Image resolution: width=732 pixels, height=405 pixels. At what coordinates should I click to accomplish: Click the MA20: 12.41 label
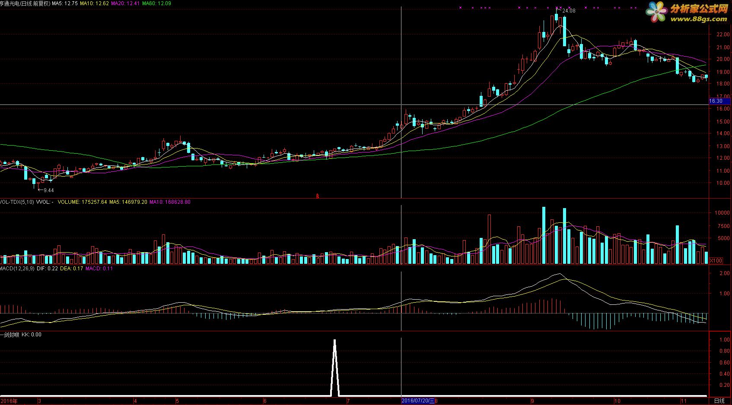pos(125,3)
